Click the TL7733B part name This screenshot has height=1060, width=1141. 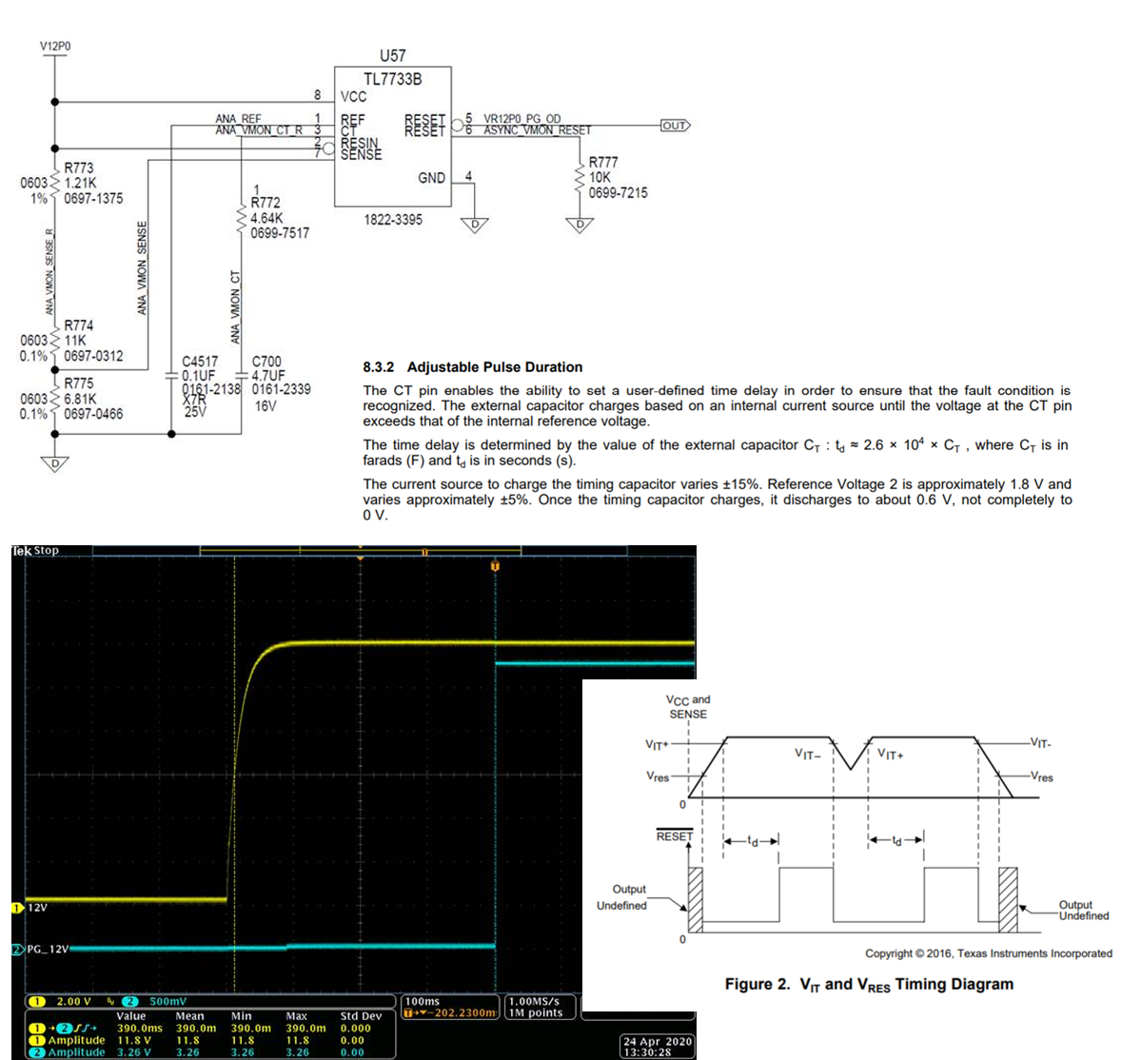393,79
